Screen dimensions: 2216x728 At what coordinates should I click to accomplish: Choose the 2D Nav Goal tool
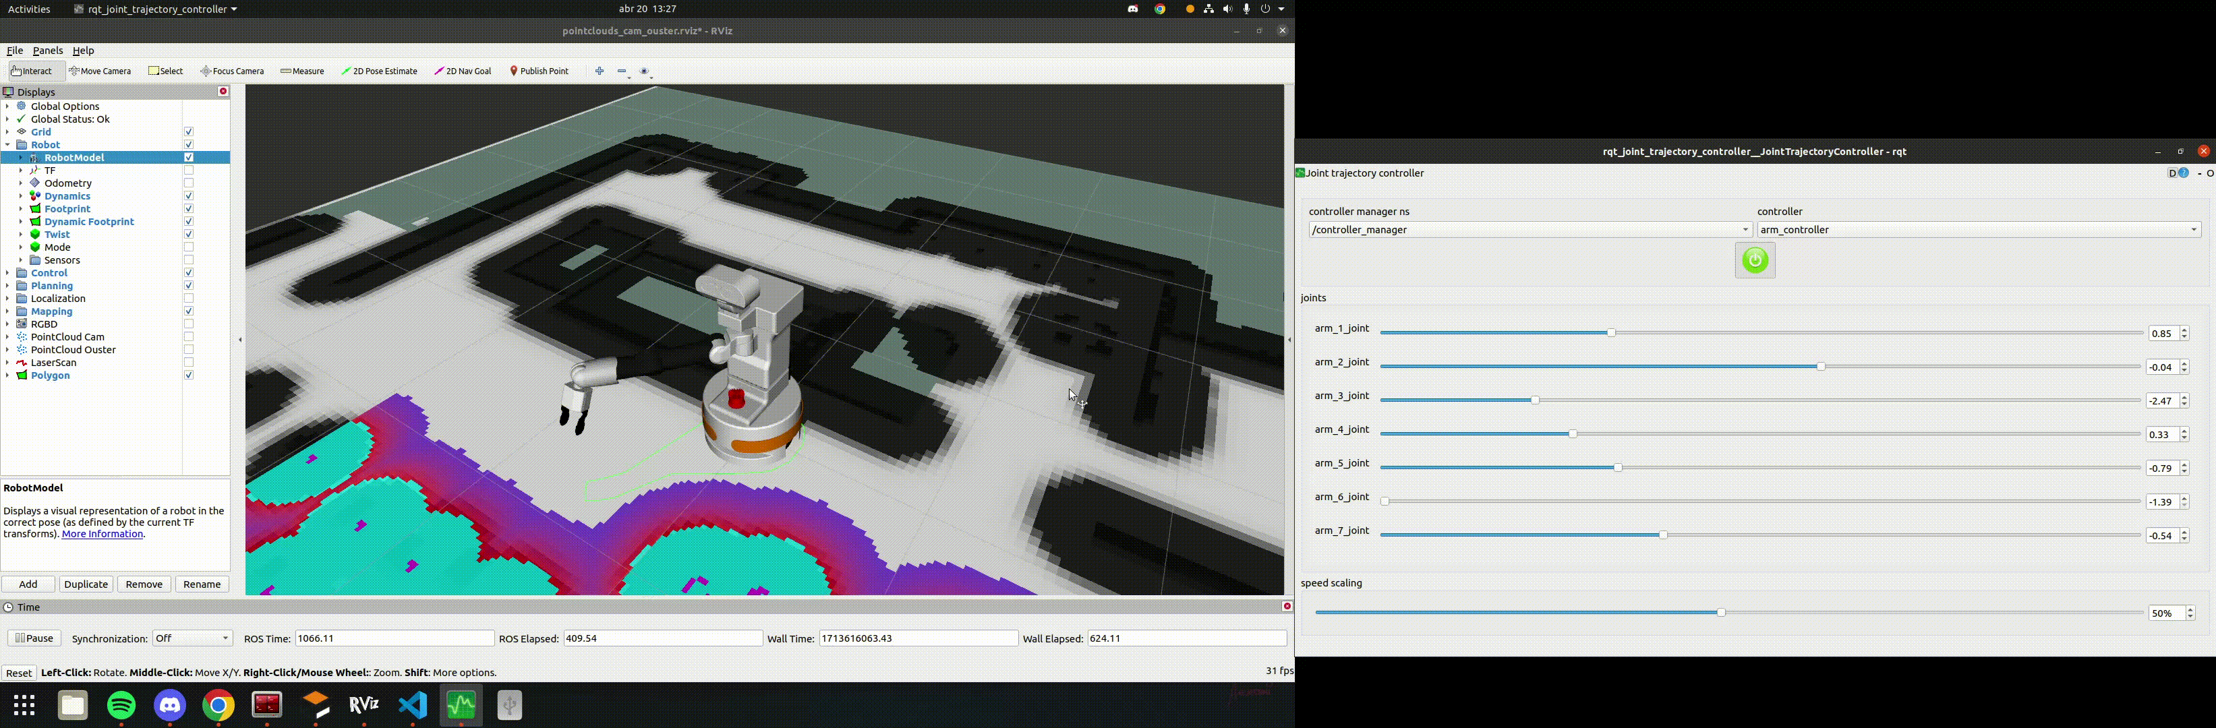pyautogui.click(x=463, y=71)
